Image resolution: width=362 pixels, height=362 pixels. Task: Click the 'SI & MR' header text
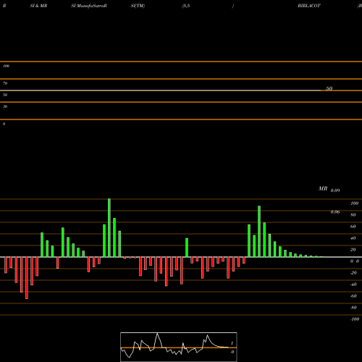pos(38,6)
